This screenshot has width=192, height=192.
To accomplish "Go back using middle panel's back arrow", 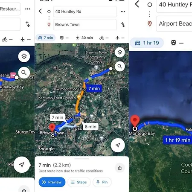I will point(41,11).
